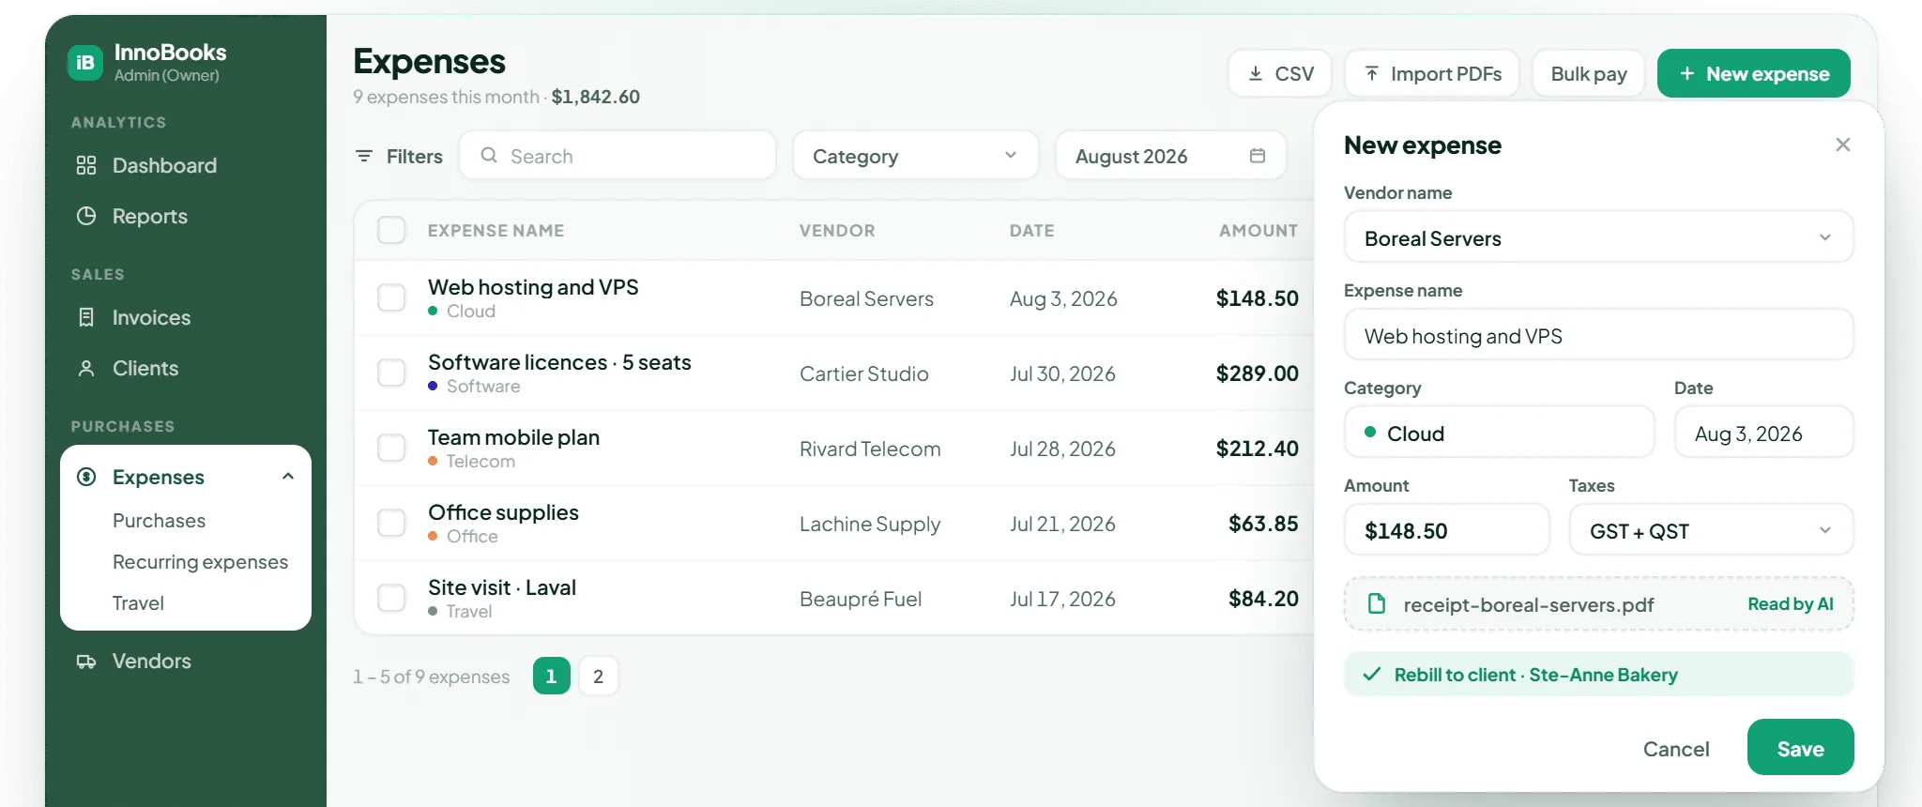Screen dimensions: 1922x807
Task: Check the Team mobile plan row
Action: tap(391, 448)
